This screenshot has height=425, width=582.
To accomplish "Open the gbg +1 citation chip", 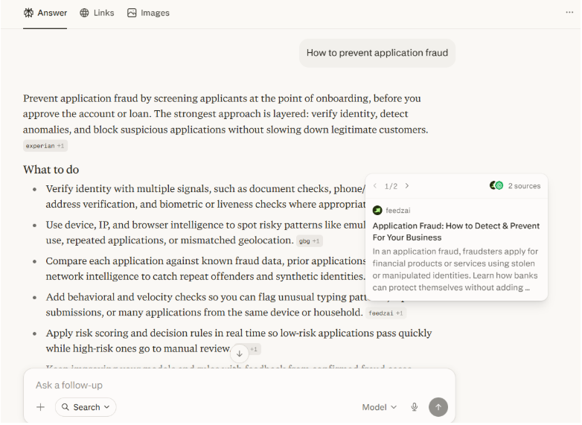I will click(x=309, y=241).
